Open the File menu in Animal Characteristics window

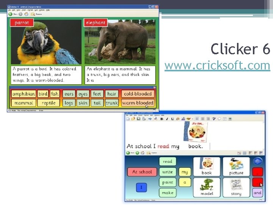point(9,10)
